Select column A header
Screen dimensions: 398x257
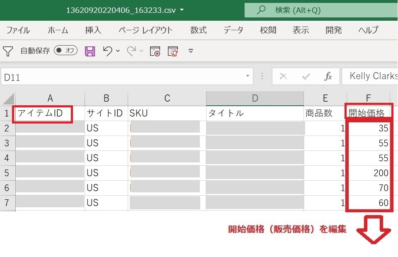50,98
